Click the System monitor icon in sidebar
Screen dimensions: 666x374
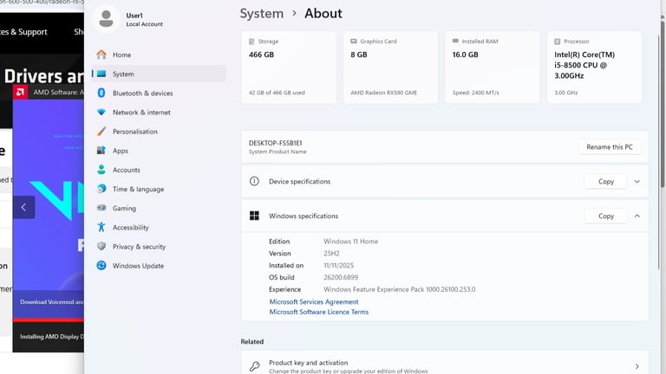coord(101,74)
